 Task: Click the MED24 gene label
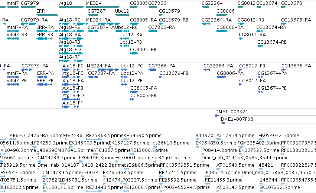tap(94, 3)
